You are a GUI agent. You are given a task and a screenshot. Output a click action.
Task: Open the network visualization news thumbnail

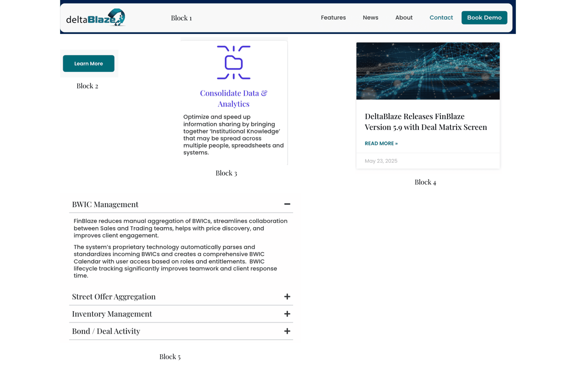[428, 71]
